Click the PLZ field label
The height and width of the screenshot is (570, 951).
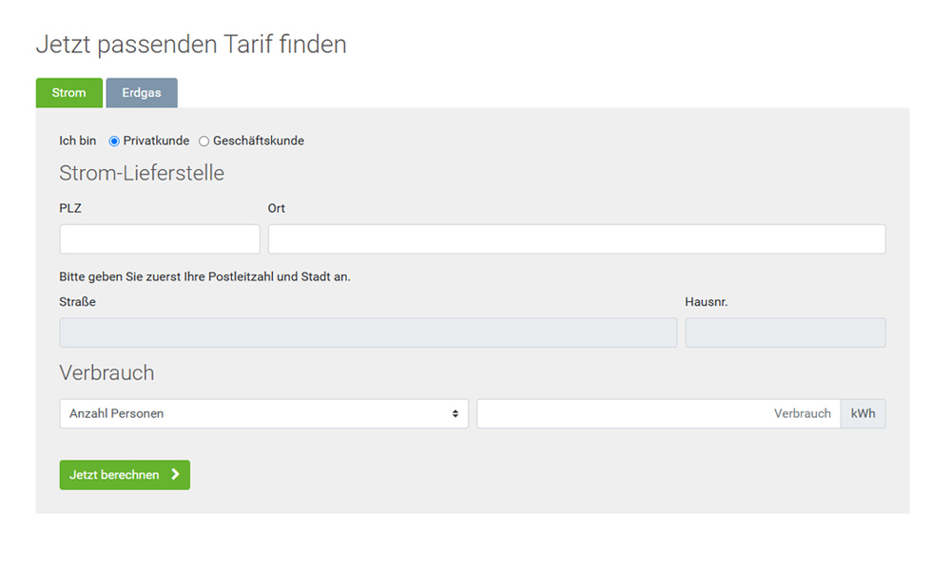(70, 208)
